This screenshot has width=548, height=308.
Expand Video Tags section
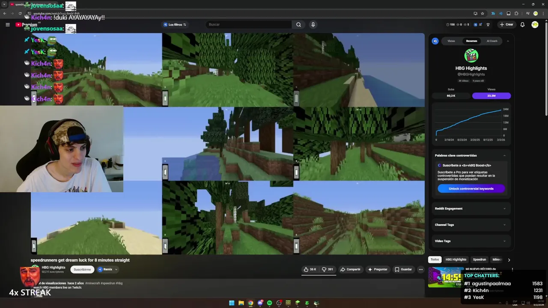coord(471,241)
